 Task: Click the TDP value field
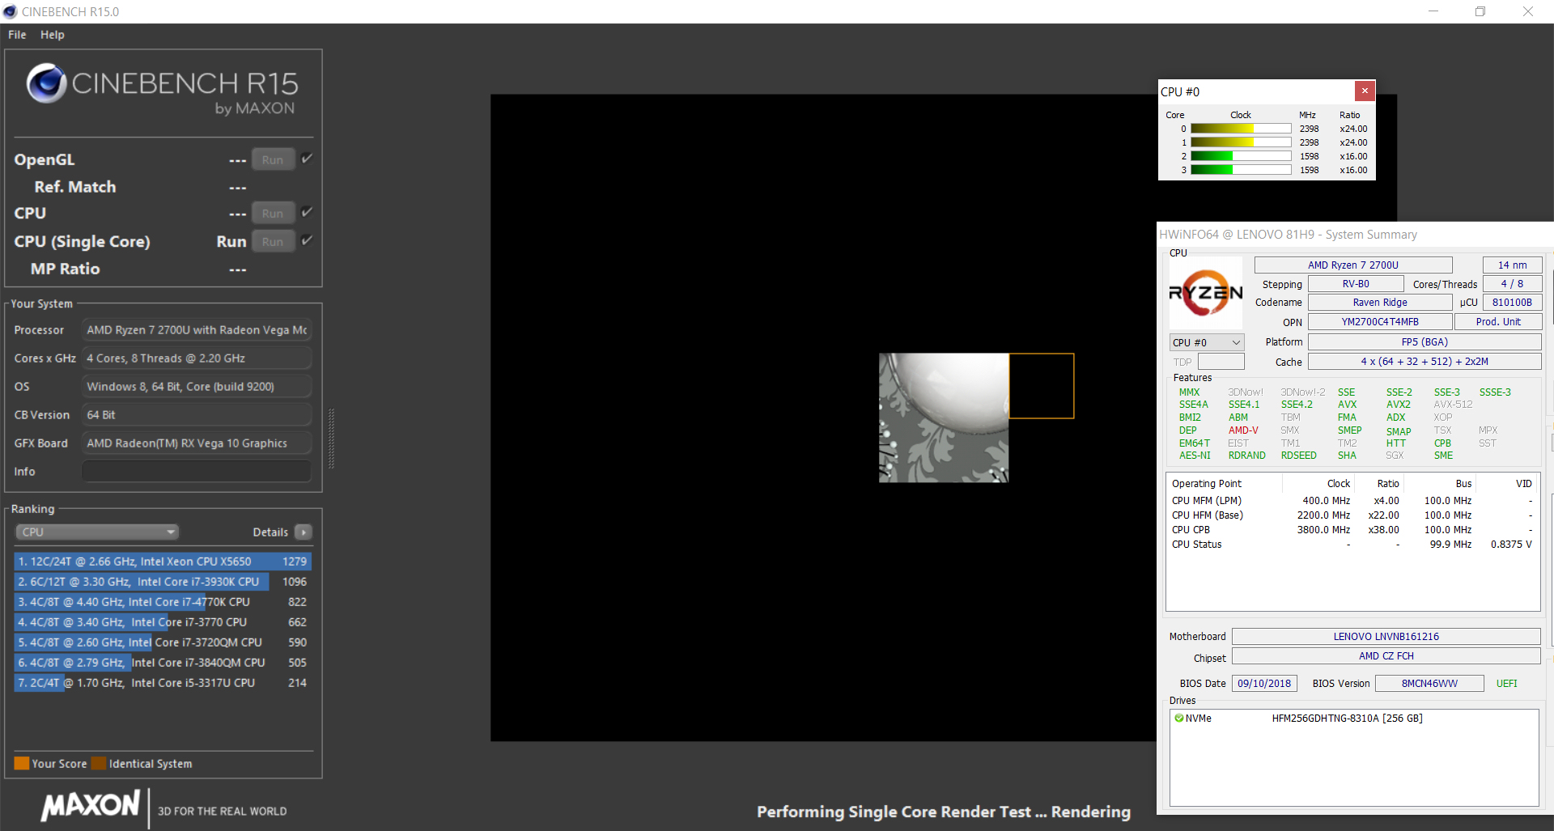[x=1221, y=362]
